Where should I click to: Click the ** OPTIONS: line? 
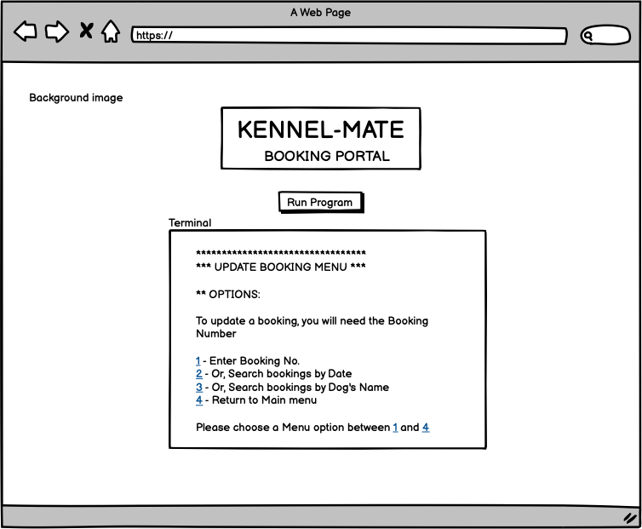coord(228,294)
